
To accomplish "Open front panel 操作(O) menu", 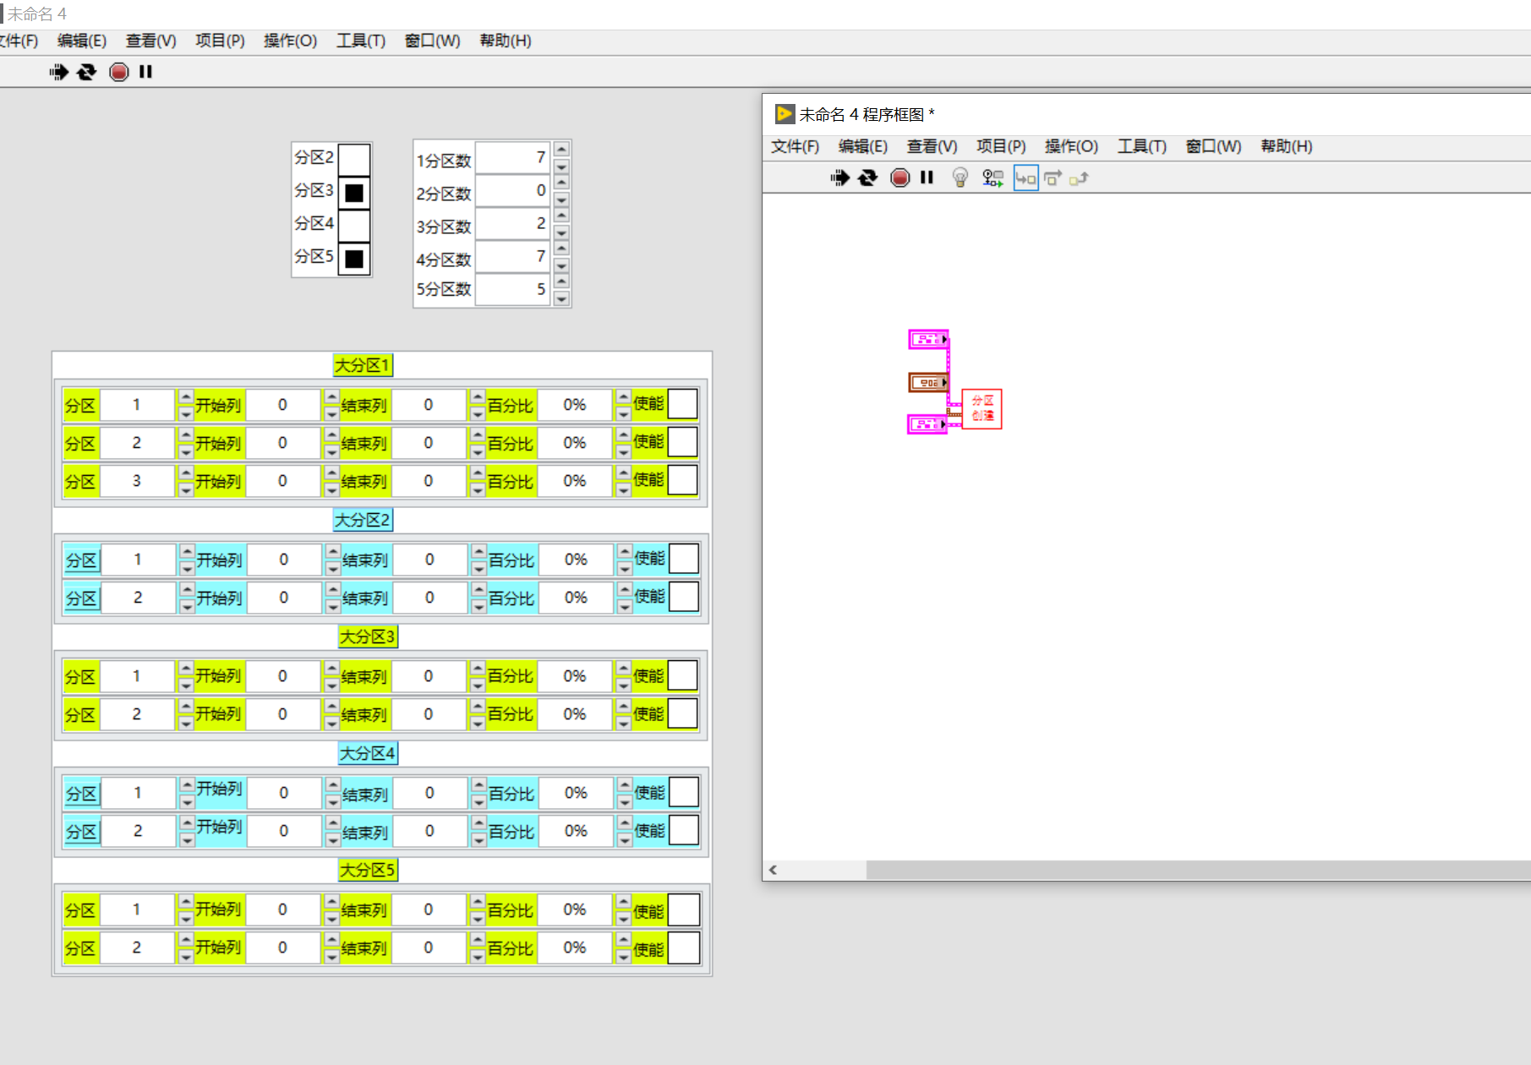I will click(x=290, y=41).
